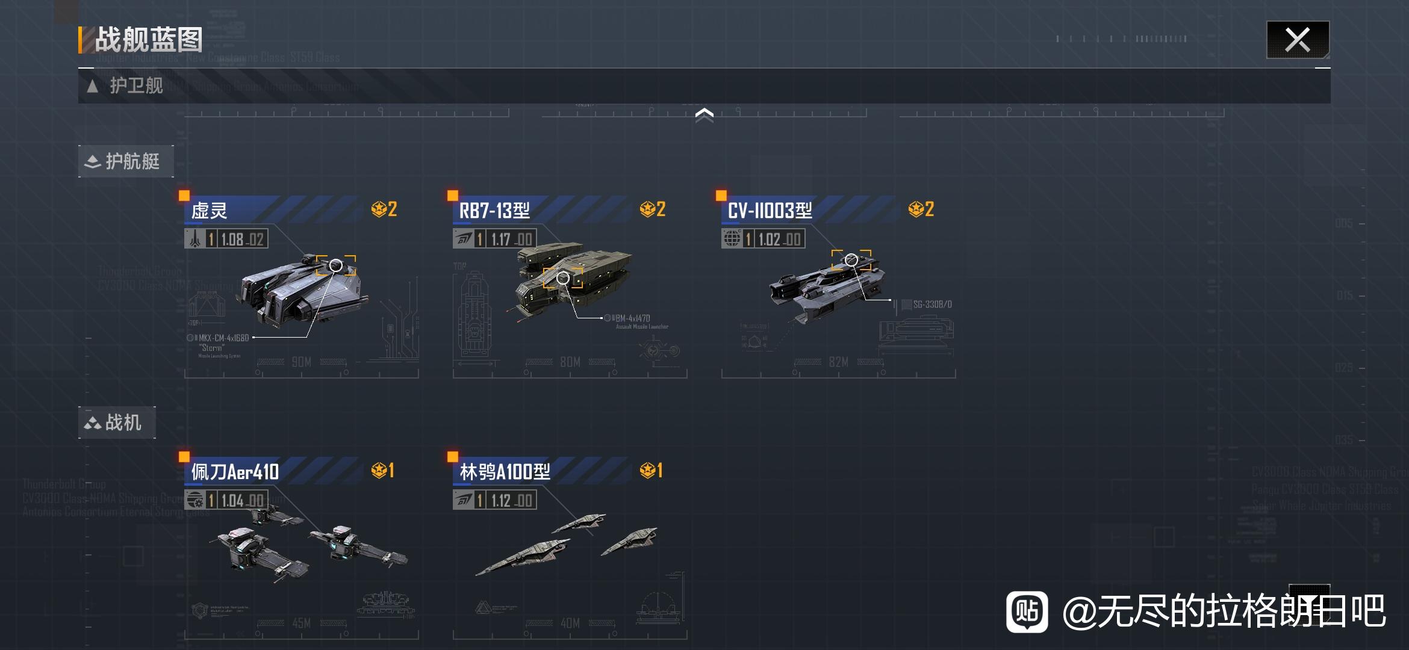Click the double chevron collapse arrow
Image resolution: width=1409 pixels, height=650 pixels.
[704, 115]
